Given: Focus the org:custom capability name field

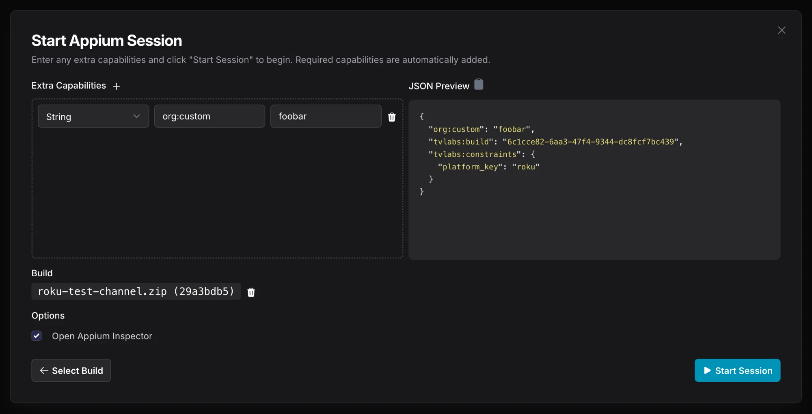Looking at the screenshot, I should coord(209,116).
